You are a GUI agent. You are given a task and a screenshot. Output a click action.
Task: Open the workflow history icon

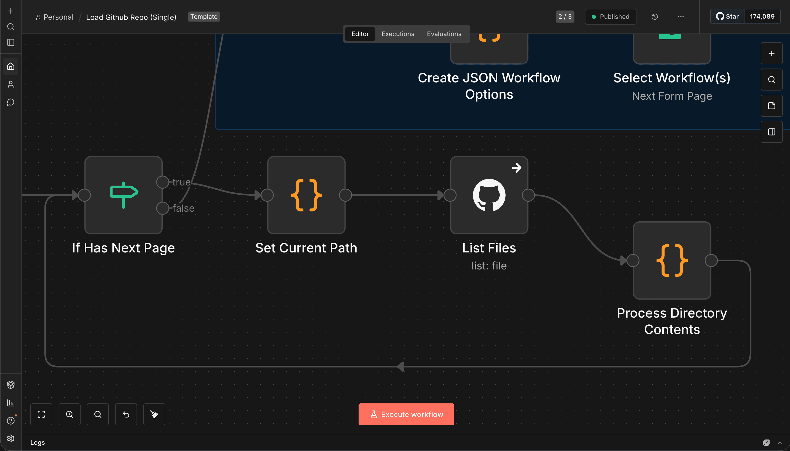[x=654, y=17]
